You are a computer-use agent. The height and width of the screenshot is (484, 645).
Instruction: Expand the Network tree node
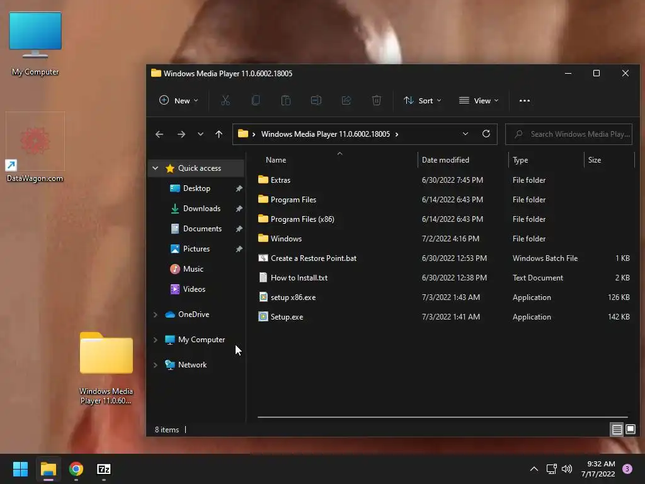tap(155, 365)
